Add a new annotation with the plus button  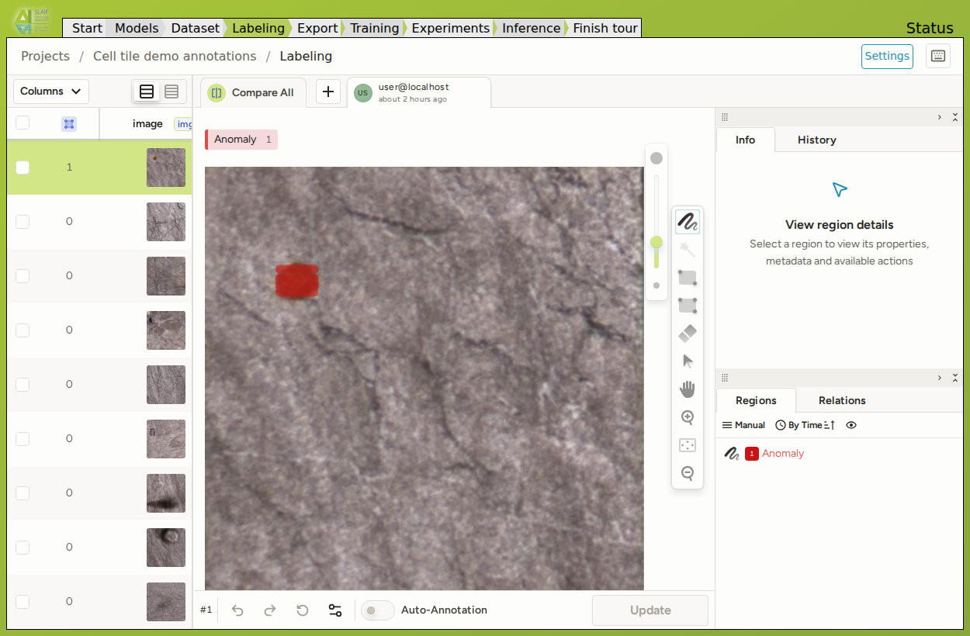[328, 92]
